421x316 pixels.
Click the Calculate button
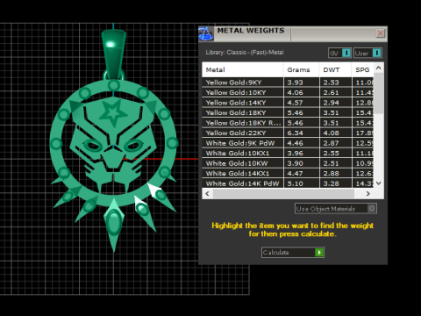[293, 252]
